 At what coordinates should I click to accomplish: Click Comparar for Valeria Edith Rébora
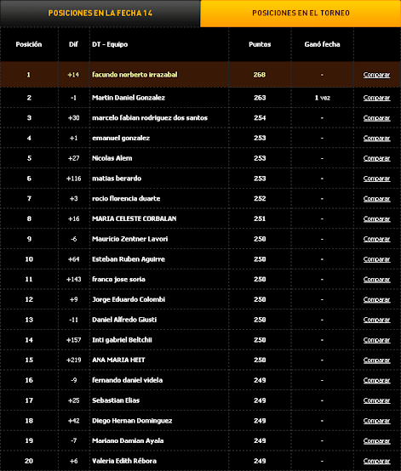click(376, 461)
